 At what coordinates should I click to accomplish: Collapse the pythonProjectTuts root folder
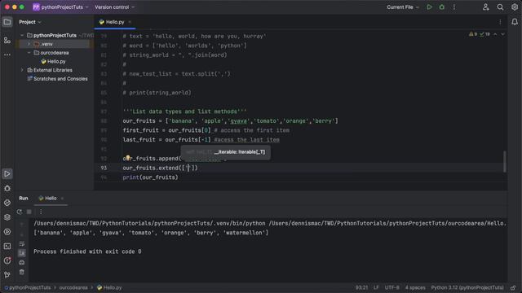pos(22,35)
